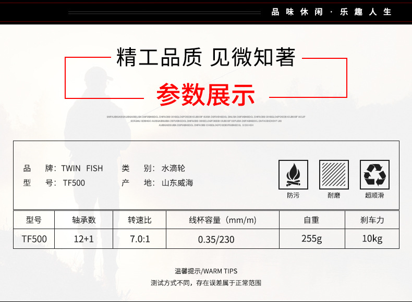The image size is (412, 302).
Task: Click the flame anti-stain icon
Action: 293,174
